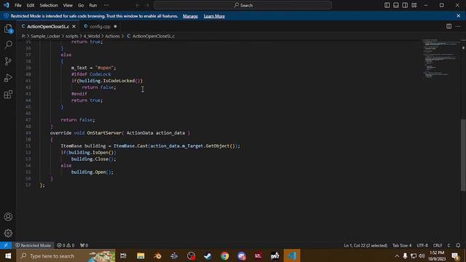Open the volume control in system tray
Image resolution: width=466 pixels, height=262 pixels.
pos(422,255)
